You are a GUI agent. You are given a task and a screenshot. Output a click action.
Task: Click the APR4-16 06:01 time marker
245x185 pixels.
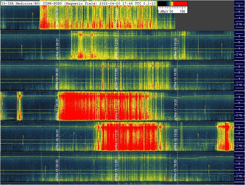point(57,140)
